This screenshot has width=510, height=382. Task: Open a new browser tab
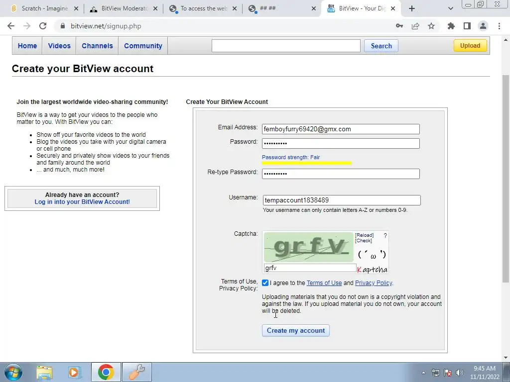[x=412, y=8]
